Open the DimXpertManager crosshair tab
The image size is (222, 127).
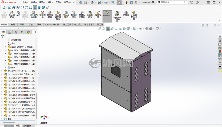22,32
